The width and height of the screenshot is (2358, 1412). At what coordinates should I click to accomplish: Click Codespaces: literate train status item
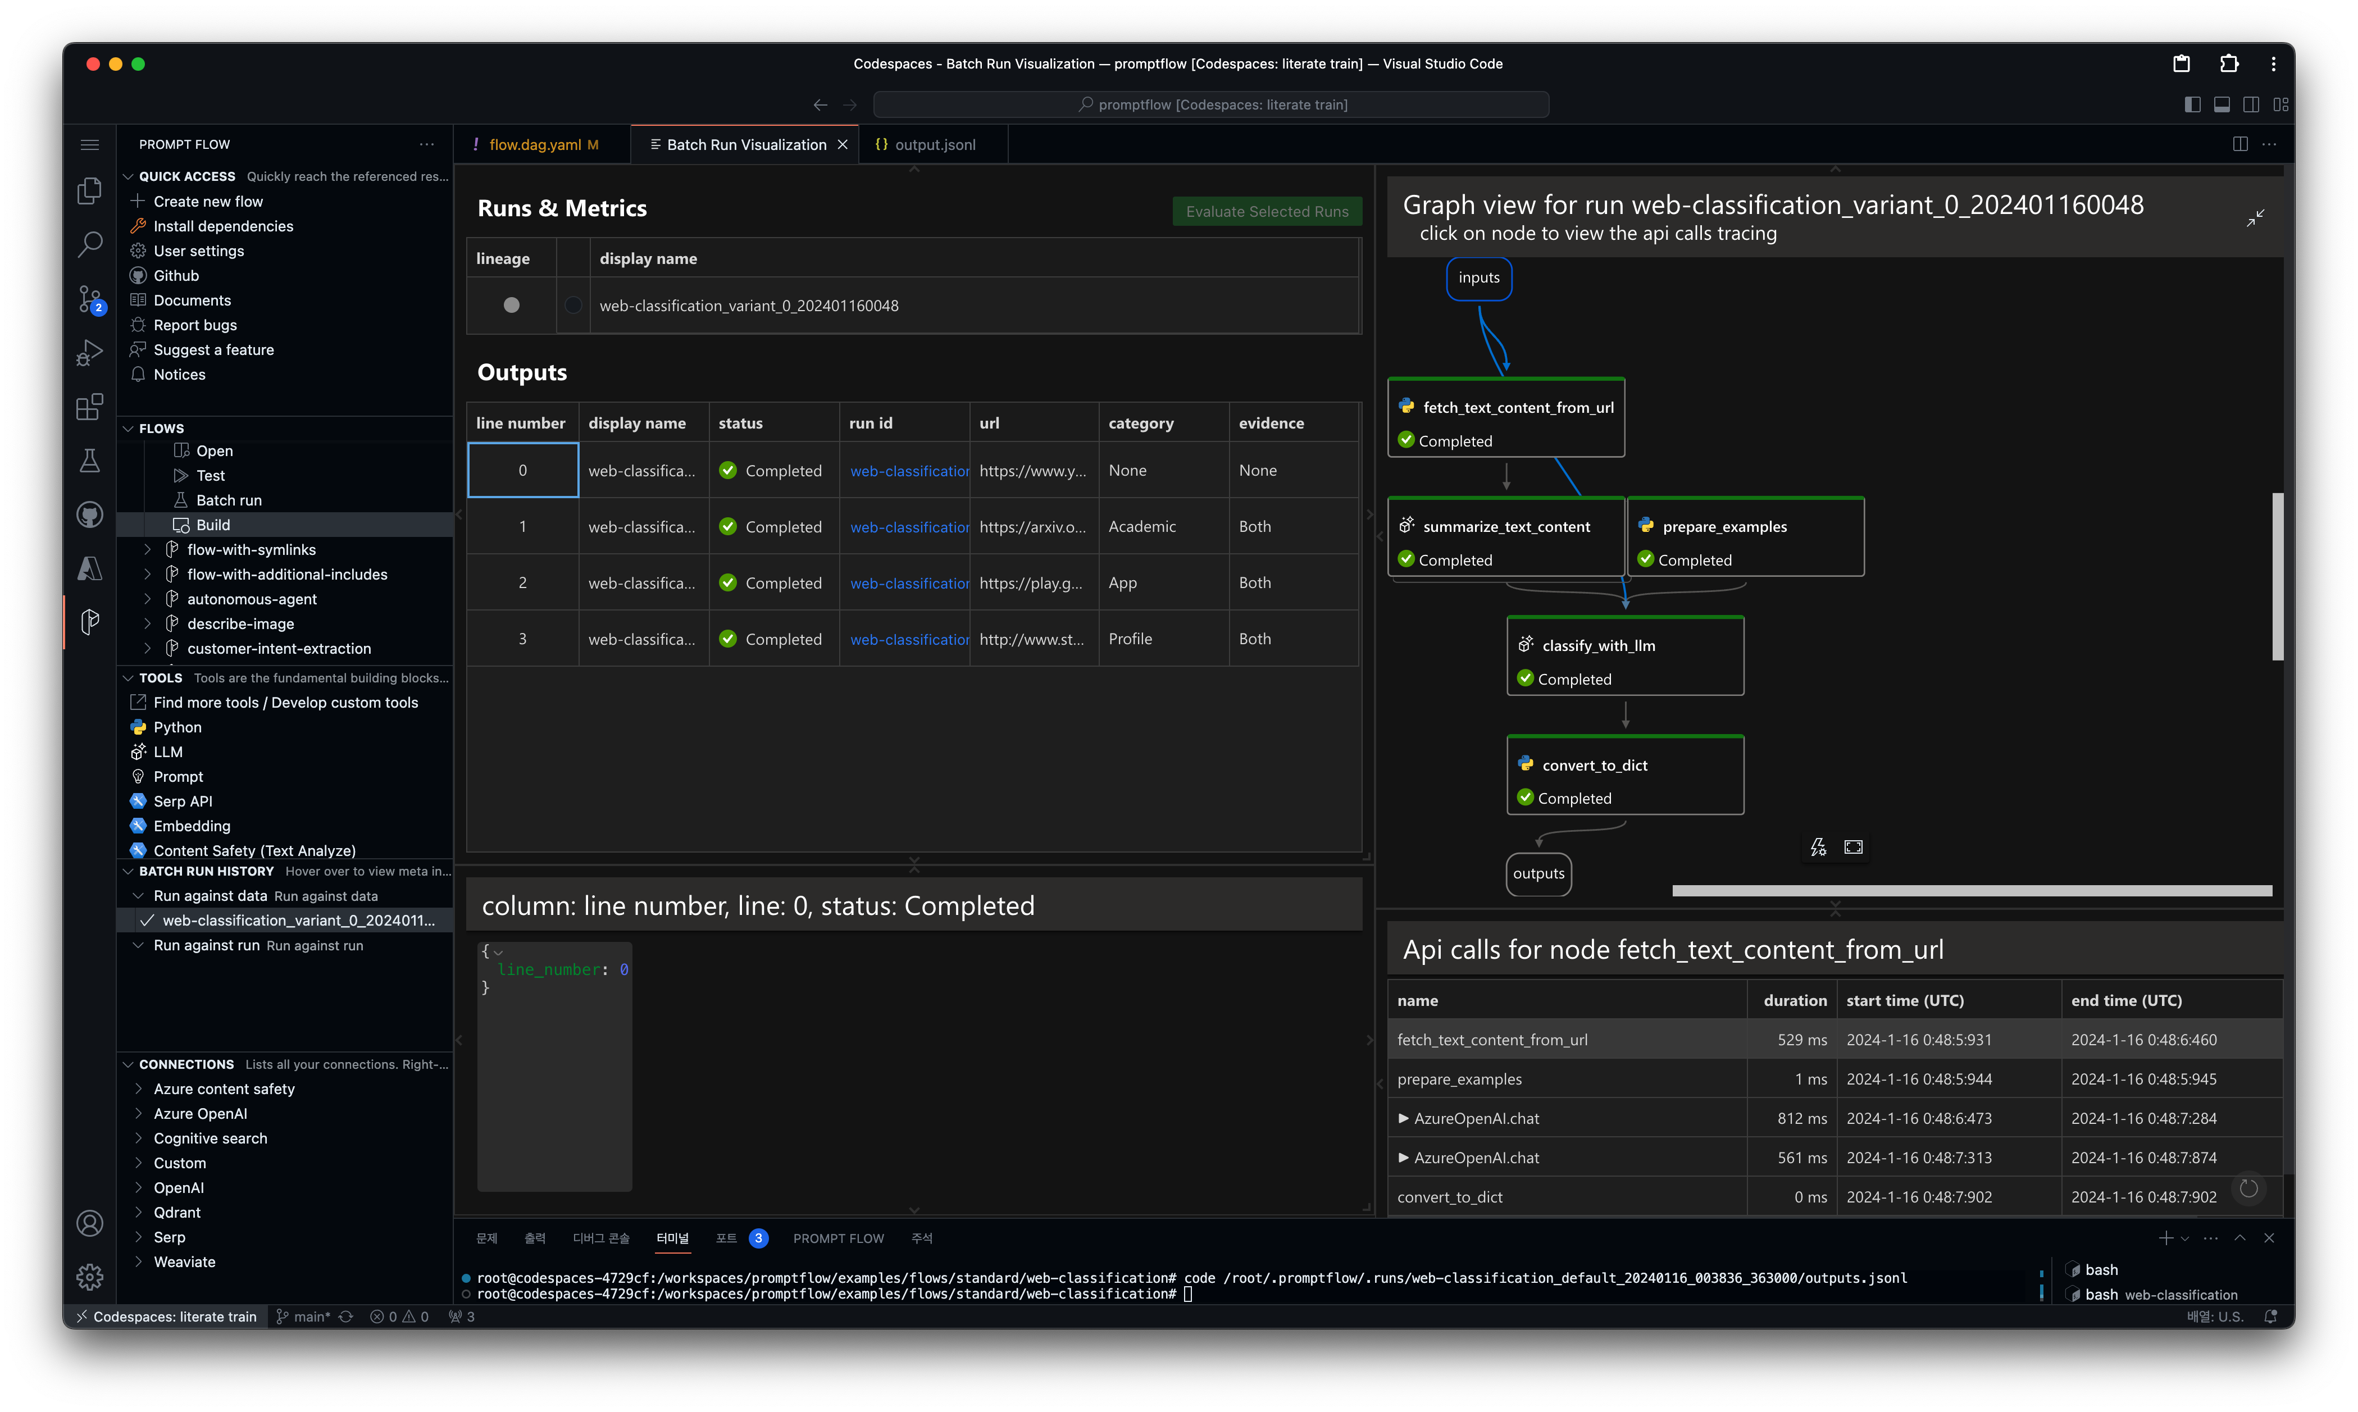(x=166, y=1317)
